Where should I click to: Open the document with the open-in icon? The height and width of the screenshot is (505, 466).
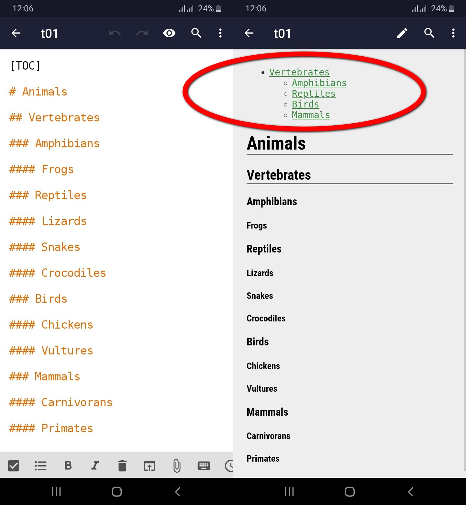pos(149,466)
